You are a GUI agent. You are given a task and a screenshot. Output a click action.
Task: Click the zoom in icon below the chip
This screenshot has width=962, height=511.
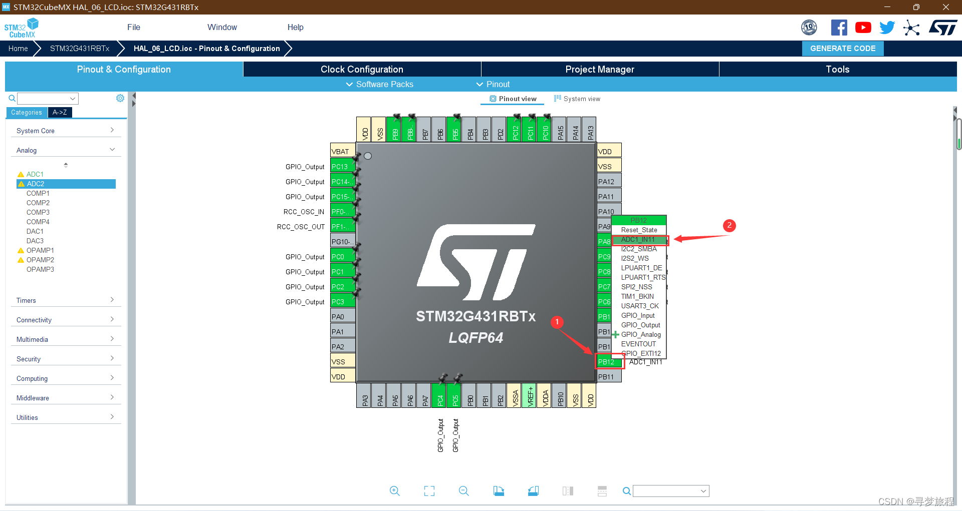(x=395, y=491)
